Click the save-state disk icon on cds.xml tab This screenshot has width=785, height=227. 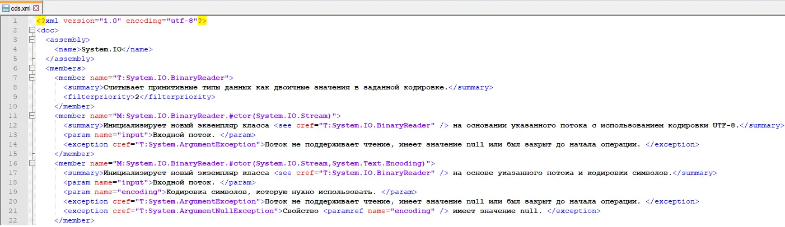(6, 8)
